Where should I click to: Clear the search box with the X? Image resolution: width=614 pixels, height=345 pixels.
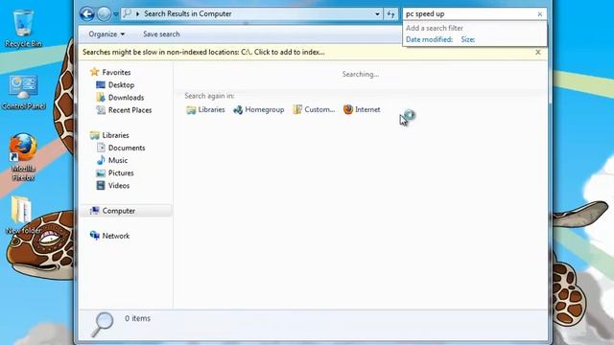(540, 14)
